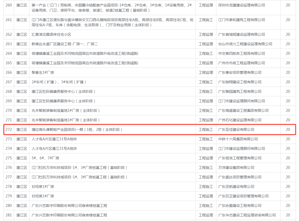Click company 中铁十六局集团有限公司
Screen dimensions: 299x221
tap(238, 139)
